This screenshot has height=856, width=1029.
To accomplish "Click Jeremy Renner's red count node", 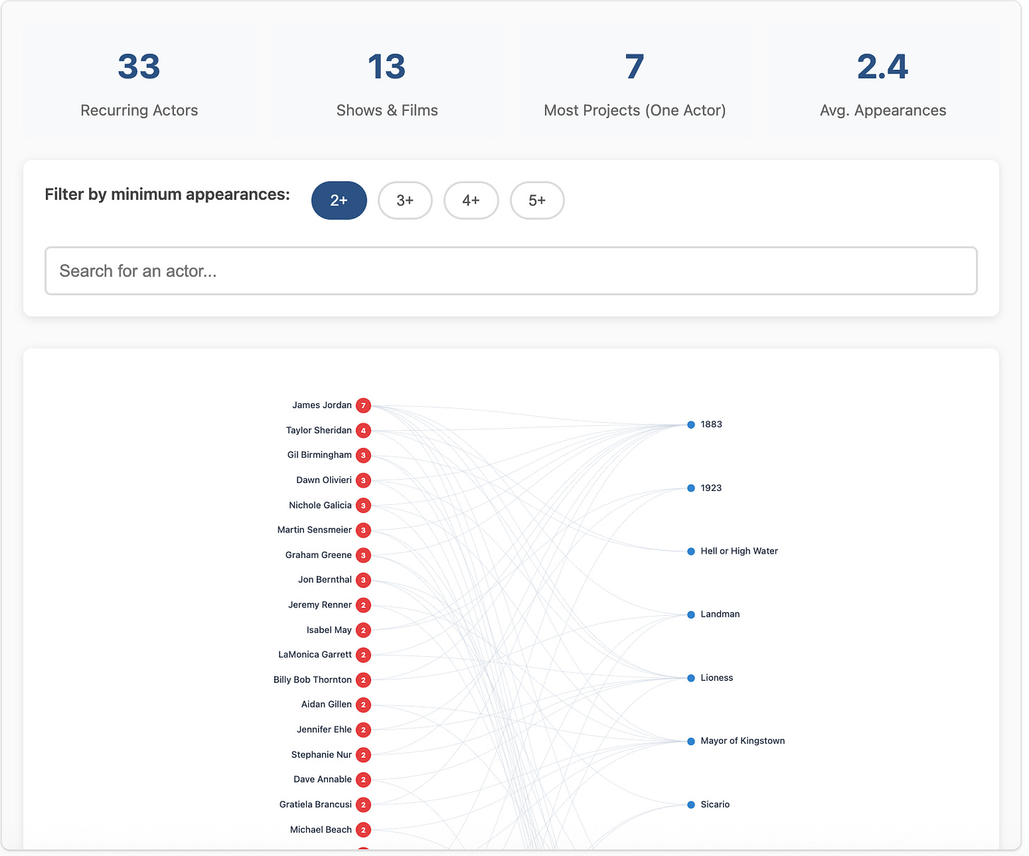I will pyautogui.click(x=363, y=605).
